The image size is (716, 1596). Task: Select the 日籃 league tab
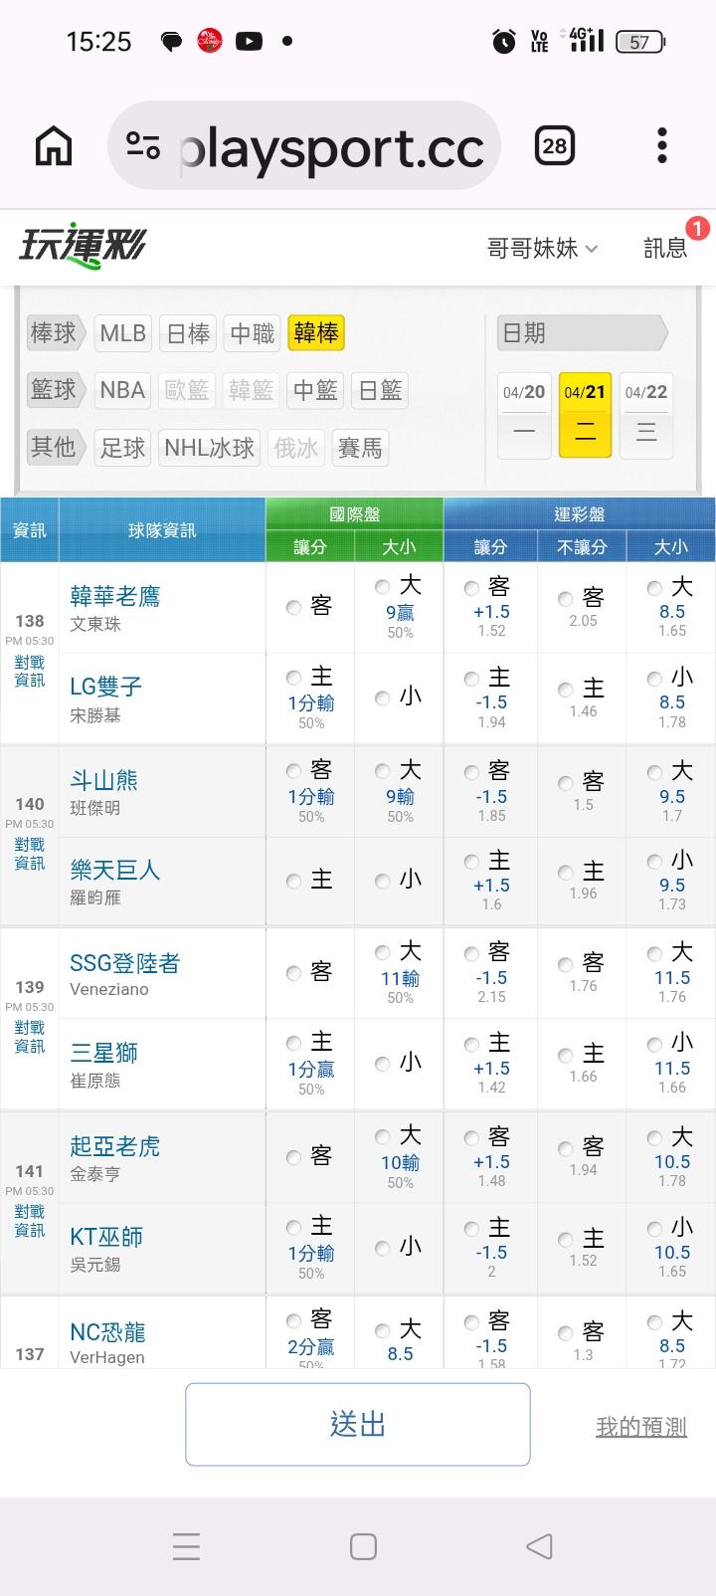point(380,390)
